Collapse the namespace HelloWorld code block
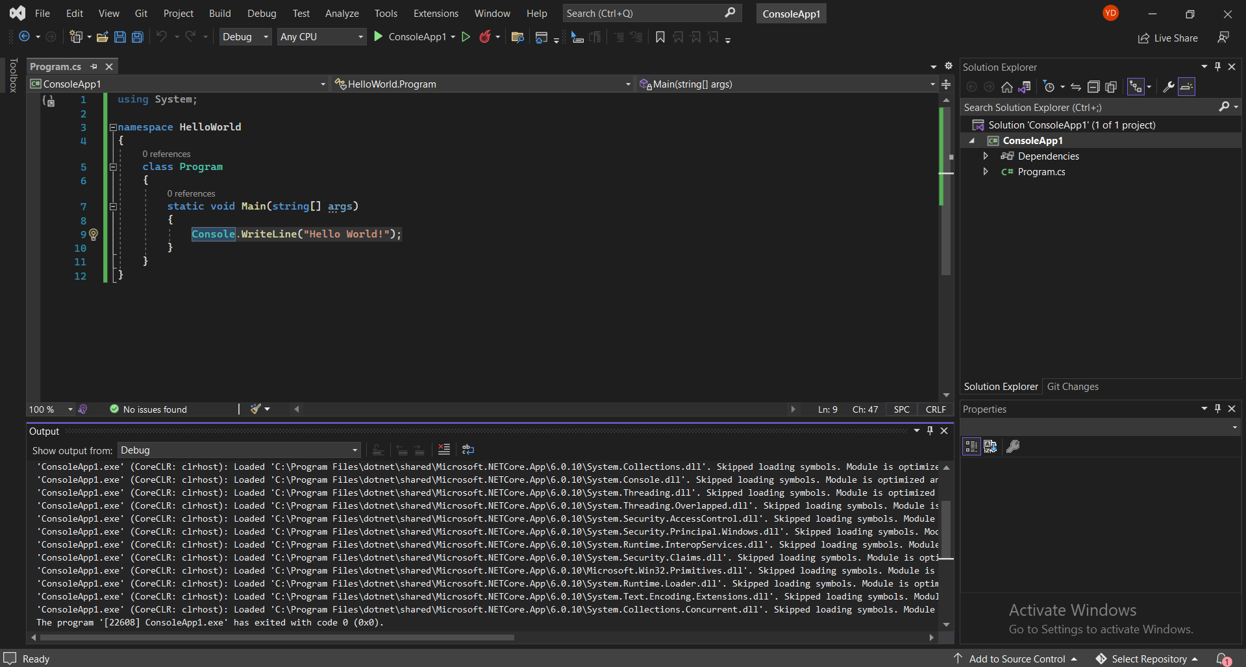The image size is (1246, 667). coord(113,127)
